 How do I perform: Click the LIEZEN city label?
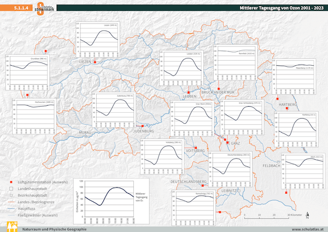[x=85, y=62]
